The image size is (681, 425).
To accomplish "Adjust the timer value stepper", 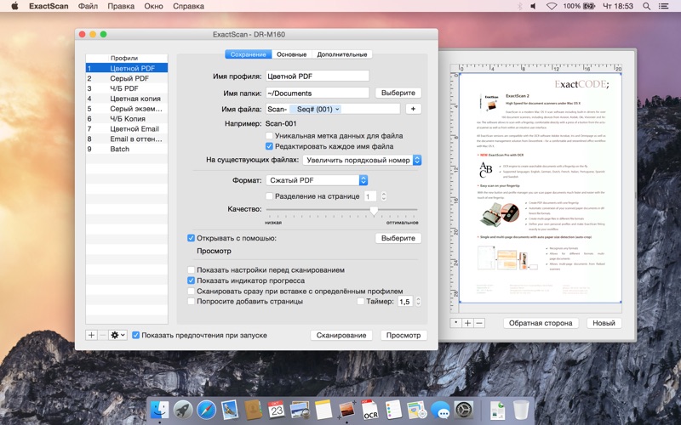I will tap(418, 302).
